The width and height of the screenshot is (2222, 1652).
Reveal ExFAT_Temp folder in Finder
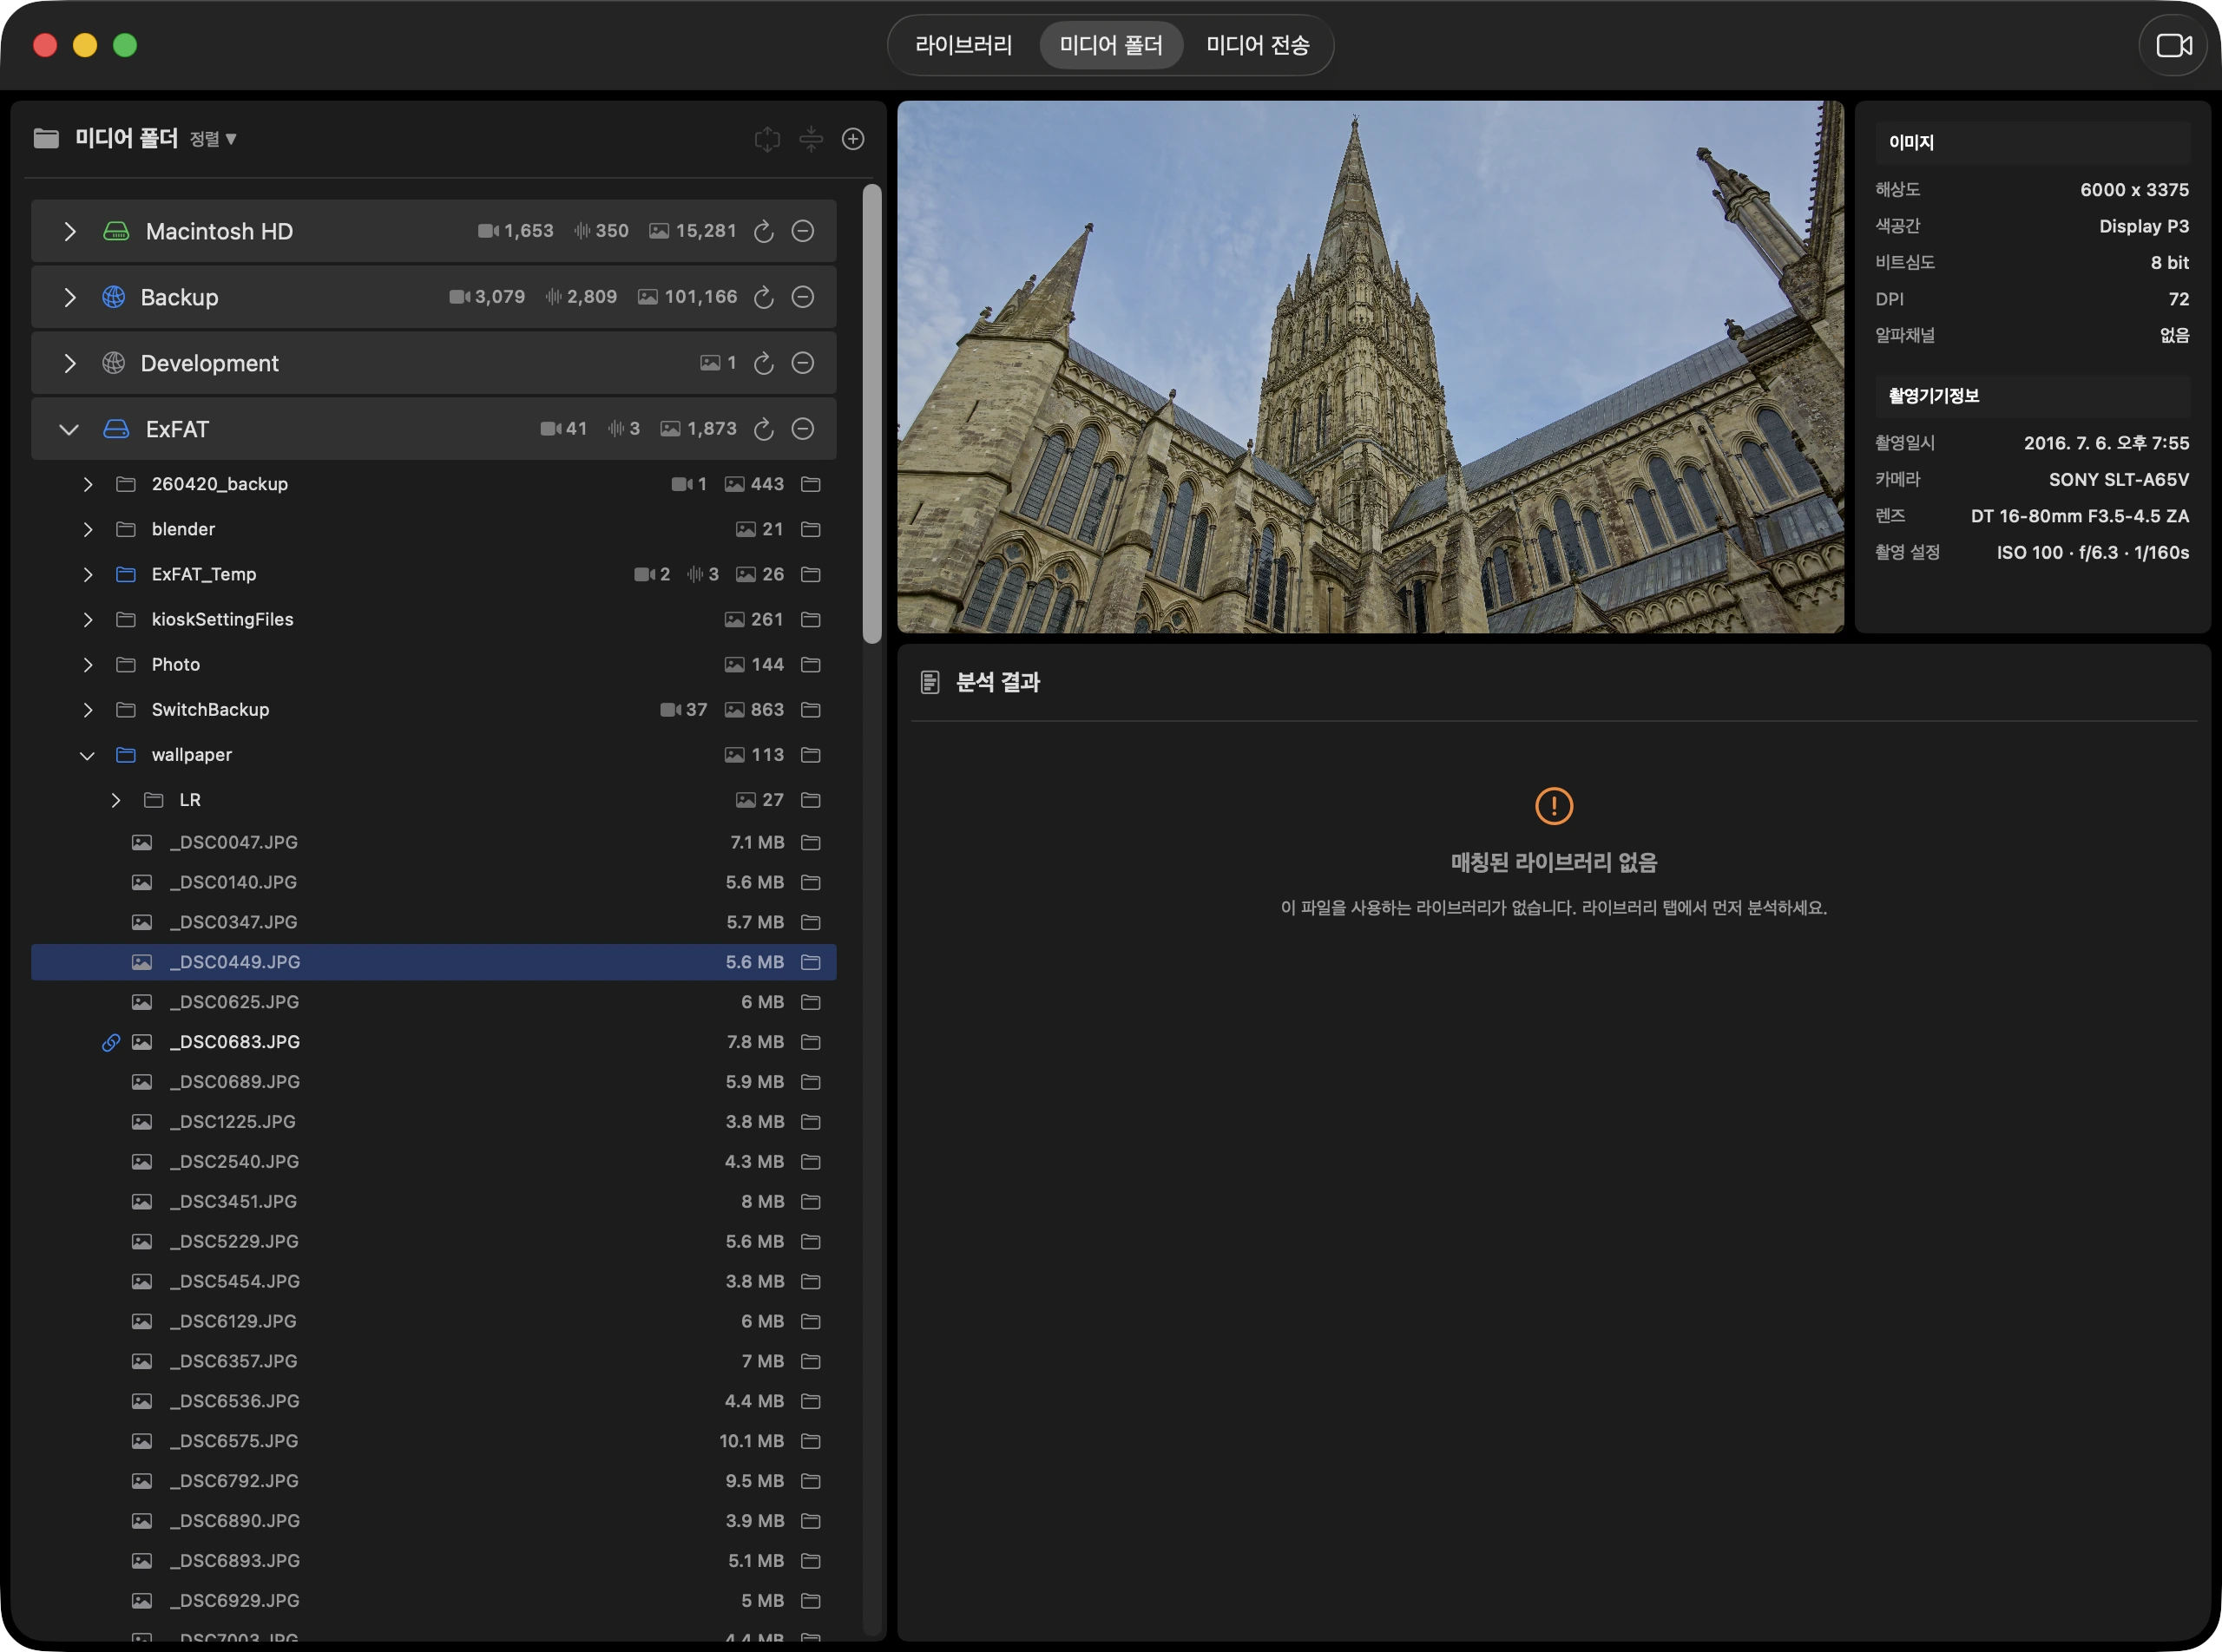(811, 574)
